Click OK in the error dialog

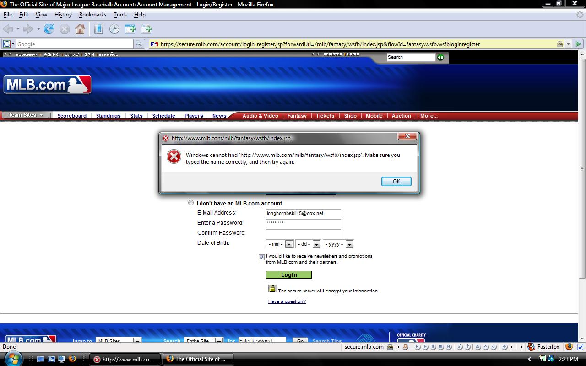tap(396, 181)
